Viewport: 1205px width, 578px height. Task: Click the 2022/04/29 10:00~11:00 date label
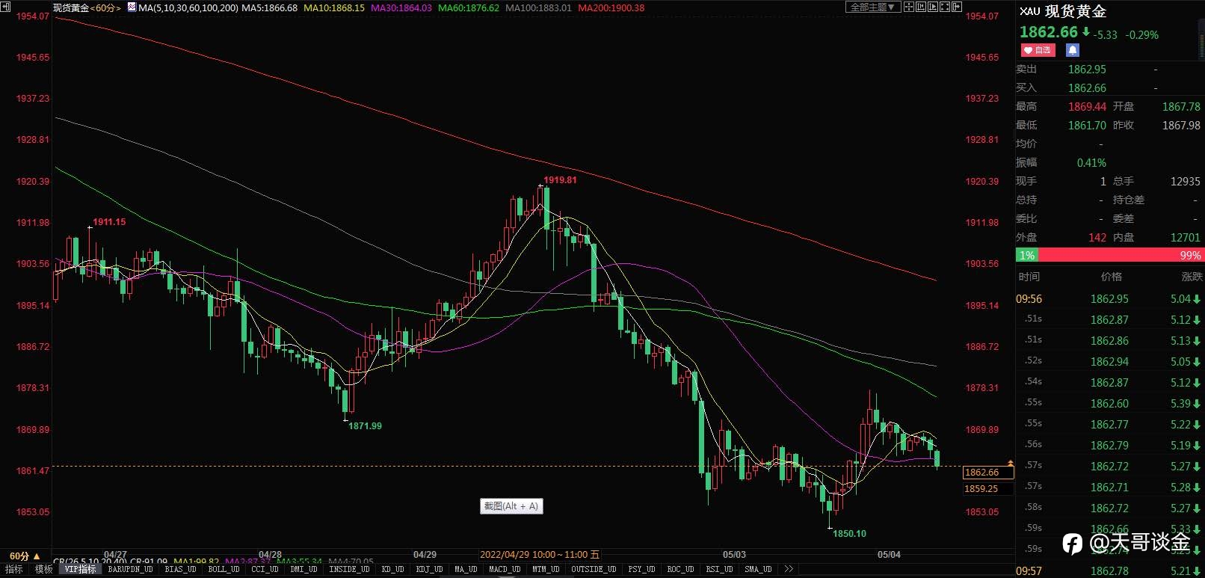(x=540, y=555)
